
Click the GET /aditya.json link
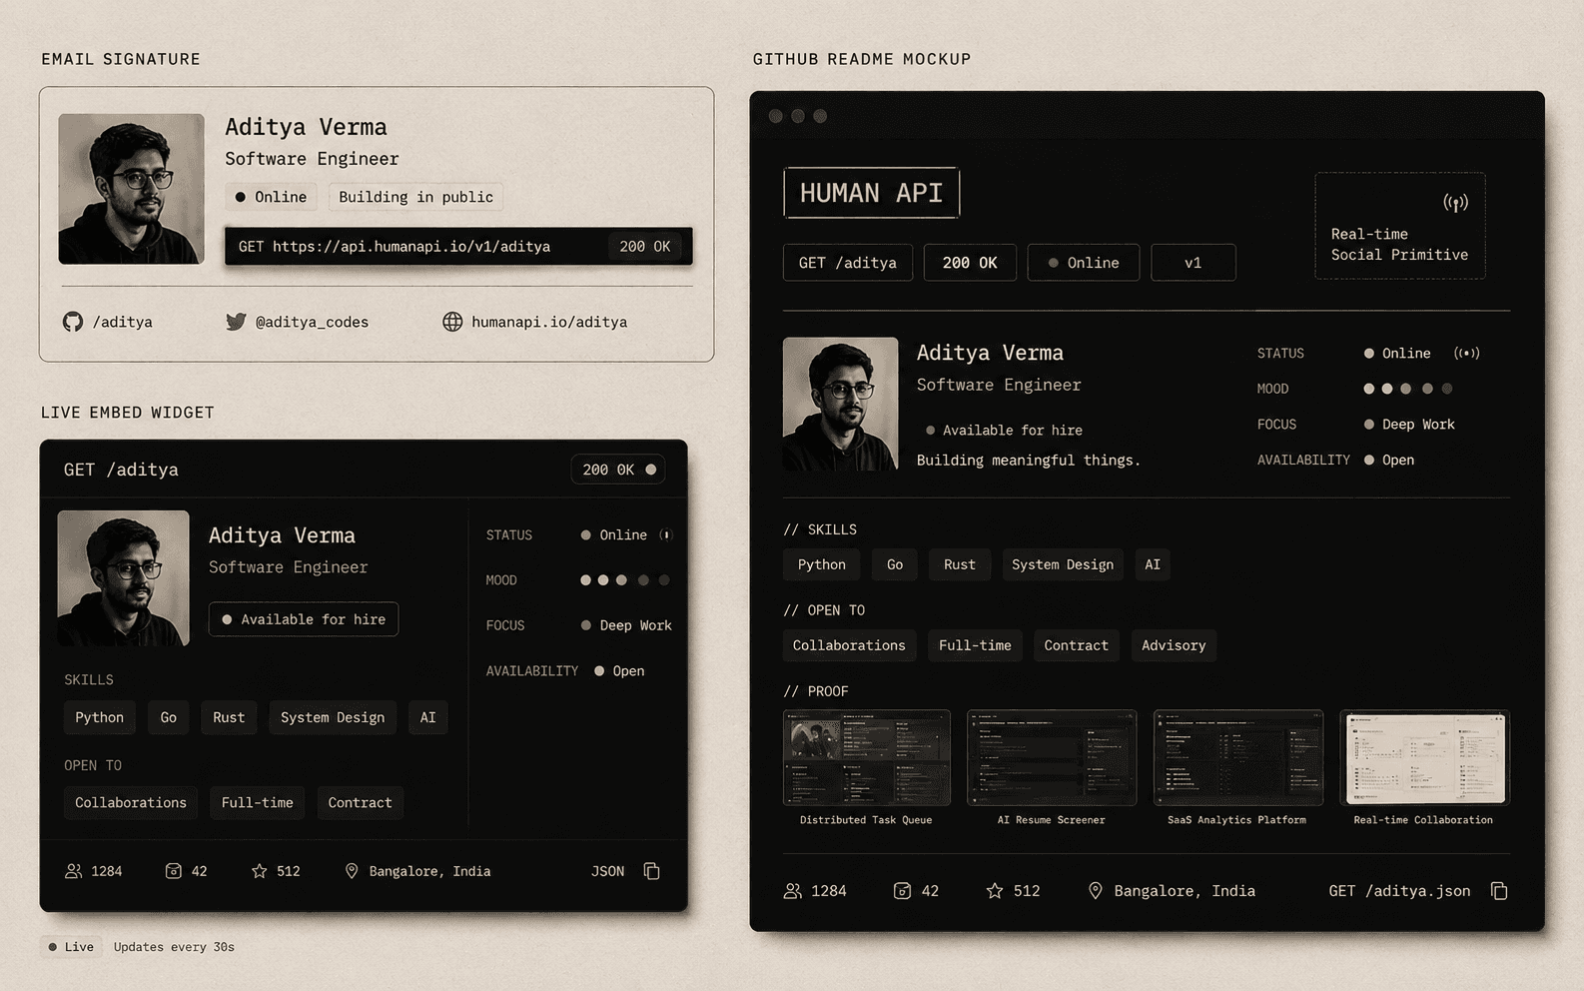click(x=1399, y=890)
